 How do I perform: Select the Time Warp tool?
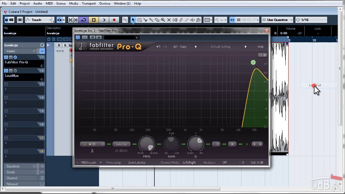(x=175, y=20)
